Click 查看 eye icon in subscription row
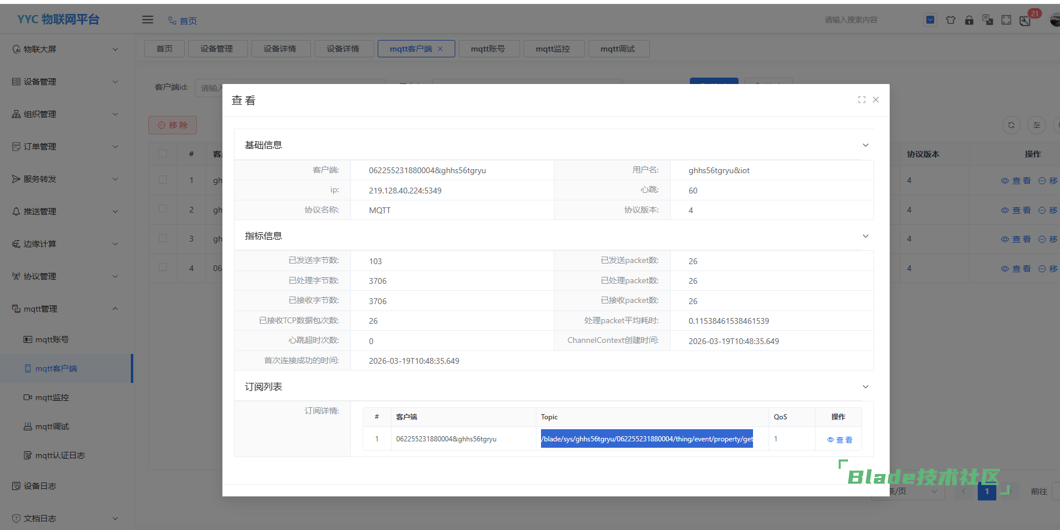1060x530 pixels. pos(839,440)
